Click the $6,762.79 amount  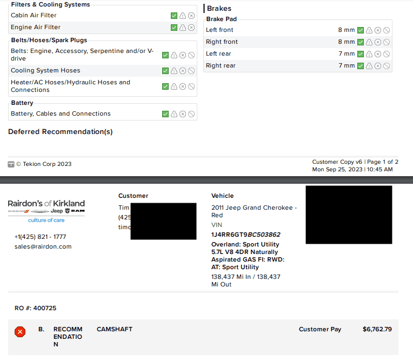(377, 329)
